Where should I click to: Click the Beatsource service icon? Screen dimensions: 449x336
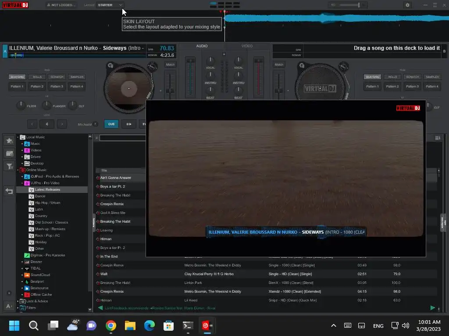(x=27, y=288)
